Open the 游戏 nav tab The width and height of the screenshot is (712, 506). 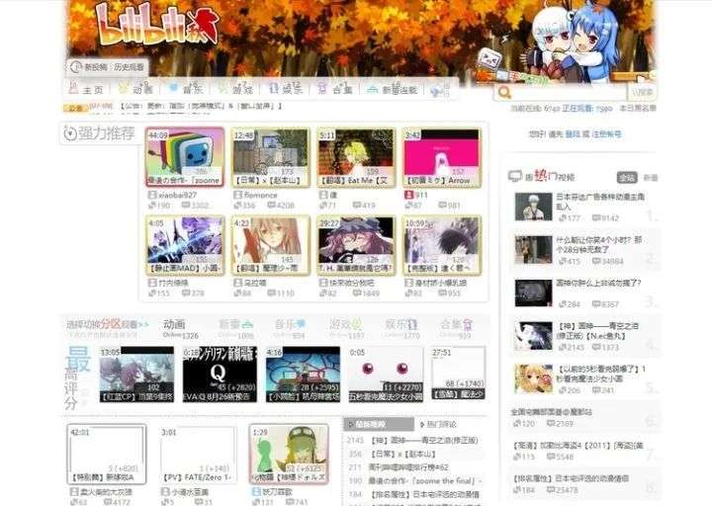(236, 89)
